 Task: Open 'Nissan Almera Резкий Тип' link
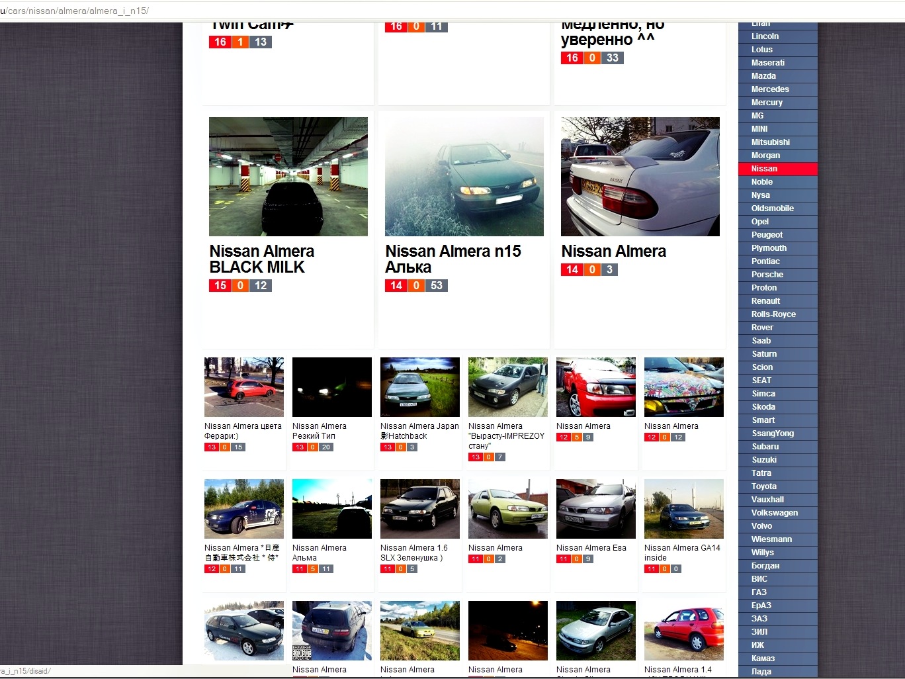(x=320, y=431)
